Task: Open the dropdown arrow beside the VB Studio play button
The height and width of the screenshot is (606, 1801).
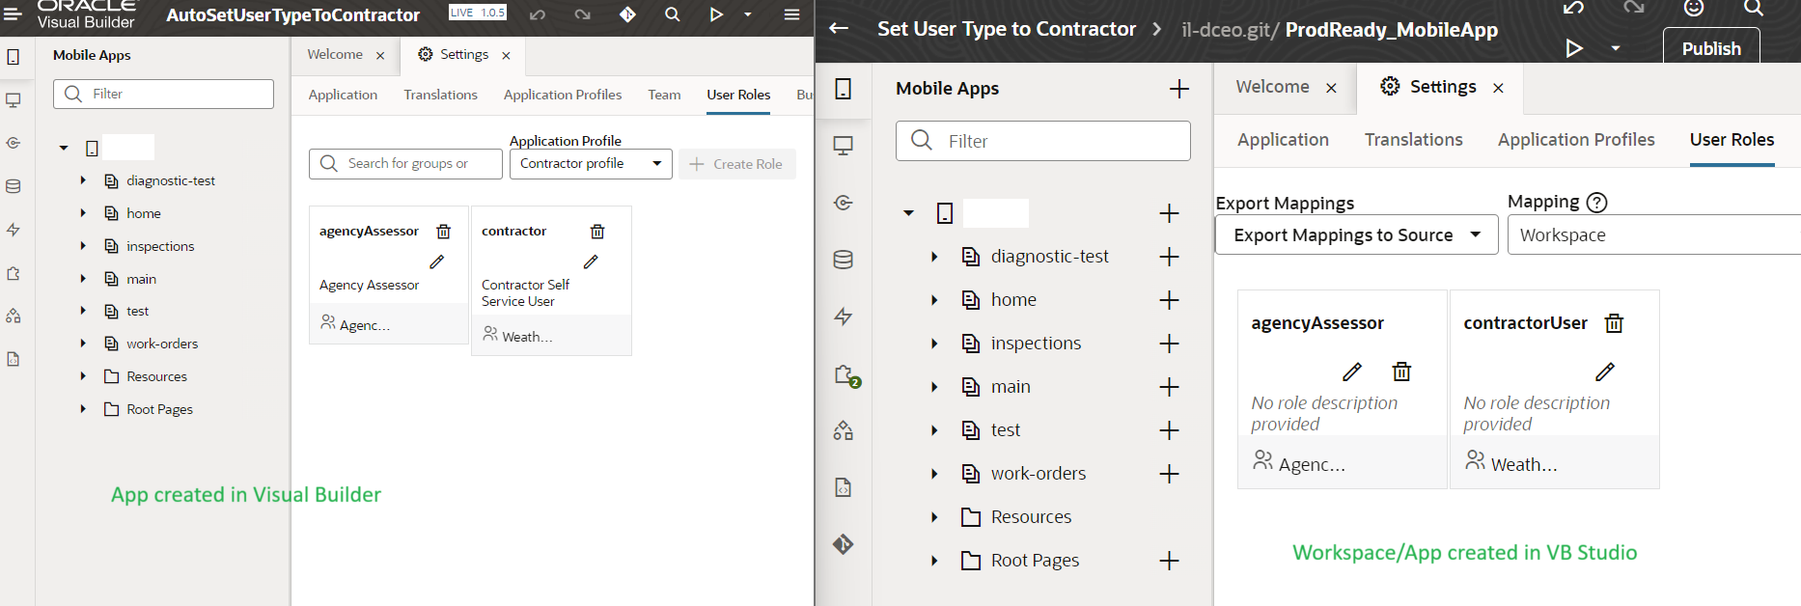Action: 1616,48
